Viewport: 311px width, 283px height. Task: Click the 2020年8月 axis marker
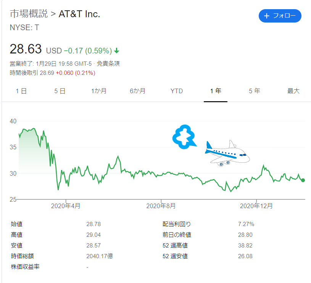click(161, 206)
